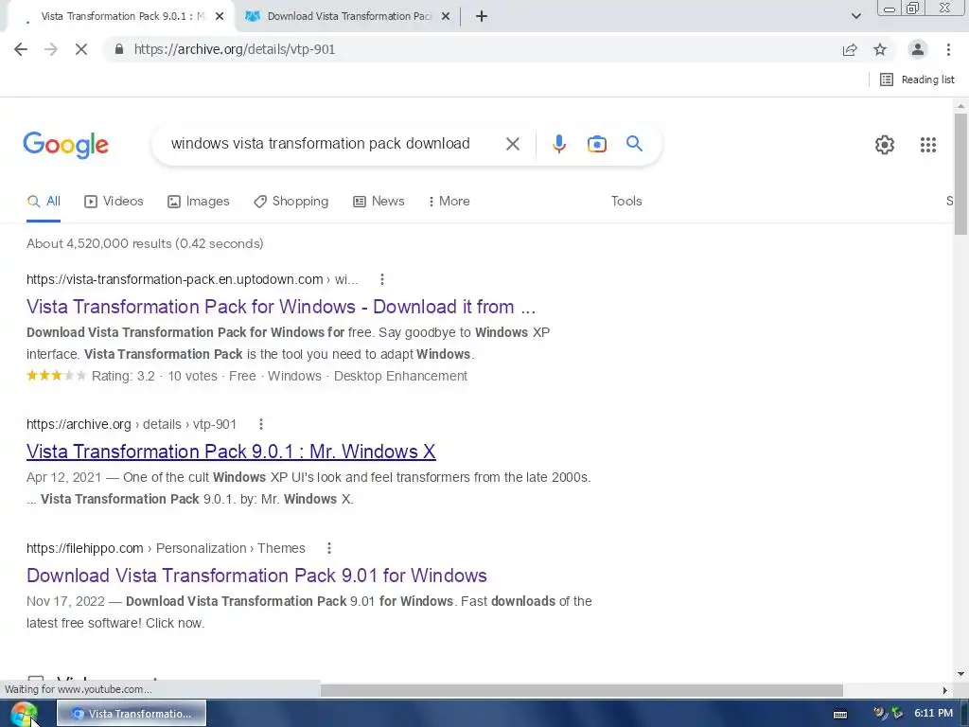
Task: Open the archive.org result's three-dot menu
Action: (x=261, y=424)
